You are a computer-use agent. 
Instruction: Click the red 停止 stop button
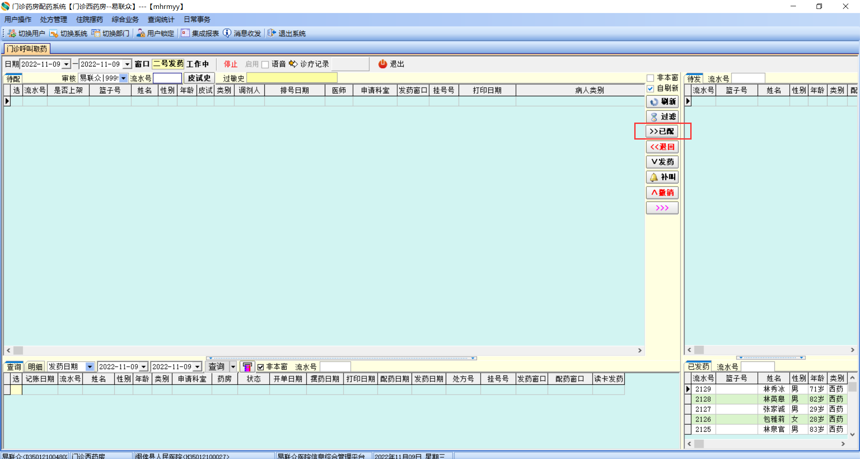(x=231, y=64)
